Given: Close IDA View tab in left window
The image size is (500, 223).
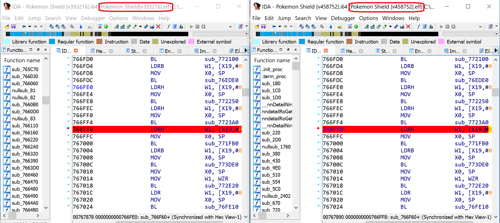Looking at the screenshot, I should coord(76,51).
